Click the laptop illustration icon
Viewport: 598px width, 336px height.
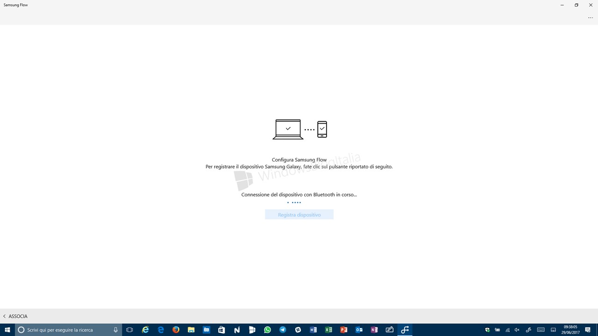click(x=288, y=129)
